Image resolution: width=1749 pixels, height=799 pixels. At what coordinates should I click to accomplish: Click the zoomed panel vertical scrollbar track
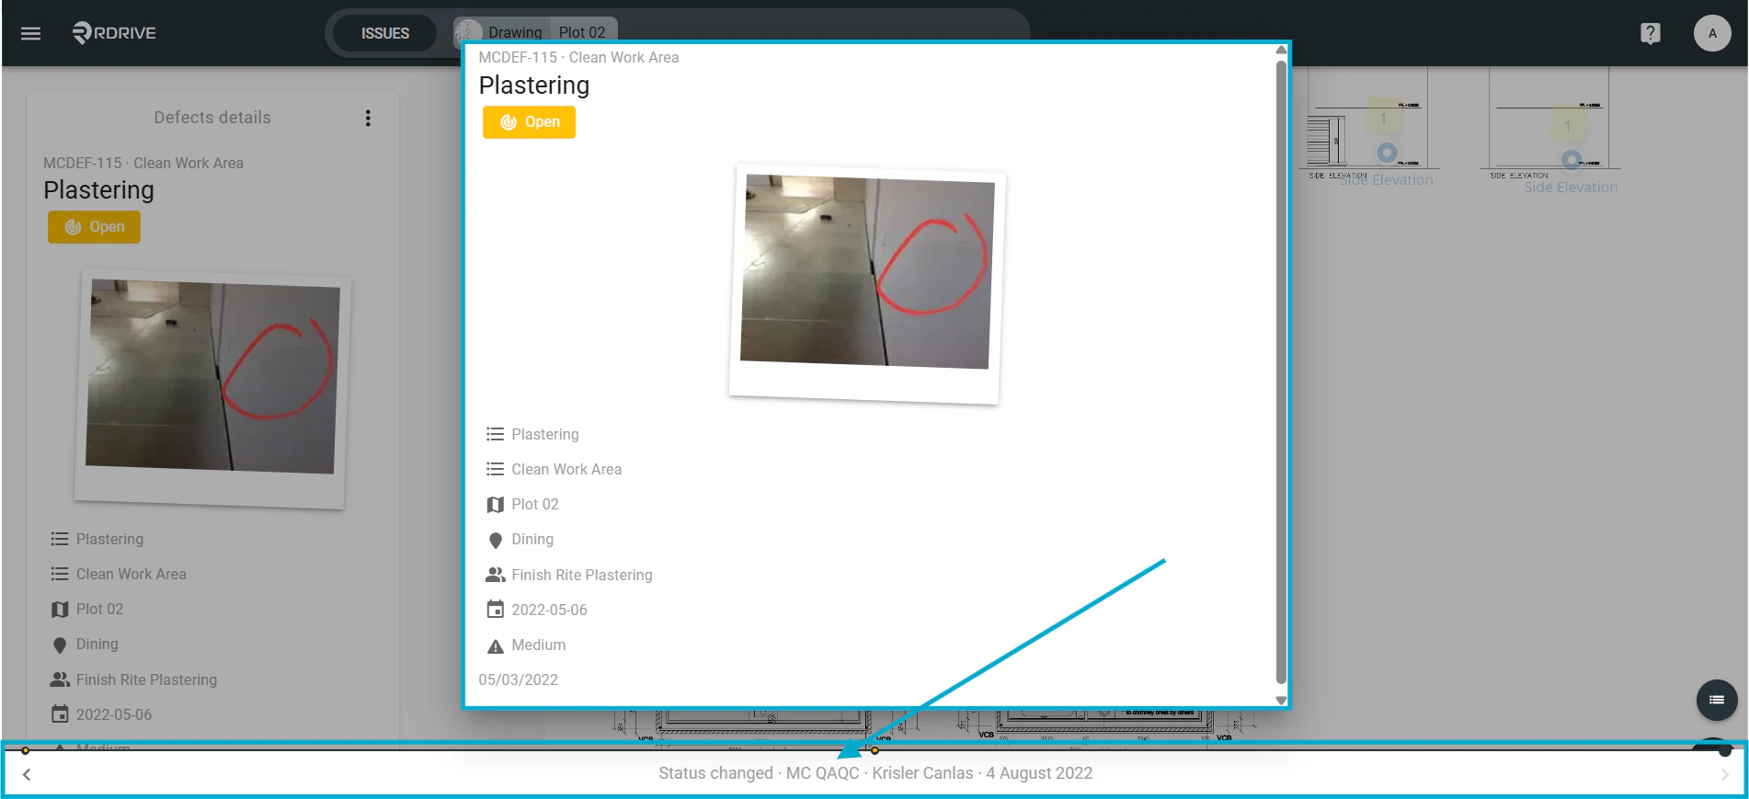pos(1281,372)
